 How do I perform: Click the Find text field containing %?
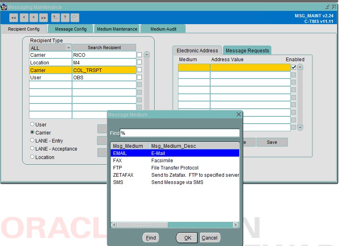(180, 133)
